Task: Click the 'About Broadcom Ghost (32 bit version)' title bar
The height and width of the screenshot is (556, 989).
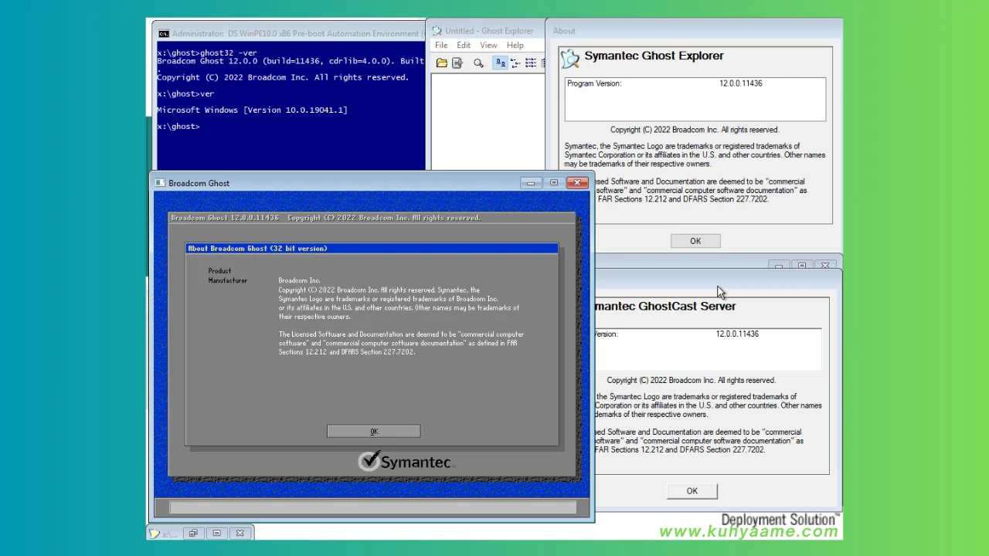Action: (372, 249)
